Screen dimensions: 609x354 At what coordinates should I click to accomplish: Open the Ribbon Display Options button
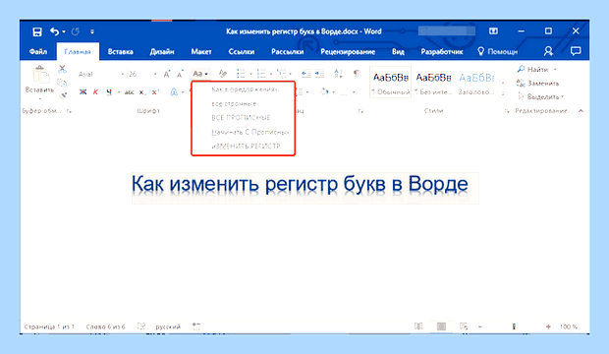pyautogui.click(x=493, y=31)
